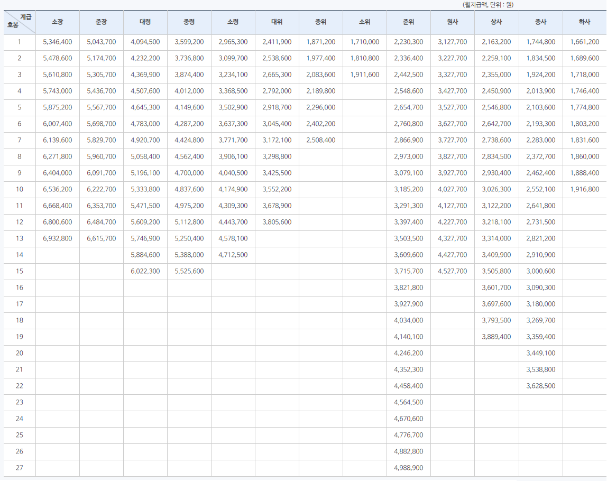Click the 중령 value 5,525,600
607x482 pixels.
click(189, 271)
